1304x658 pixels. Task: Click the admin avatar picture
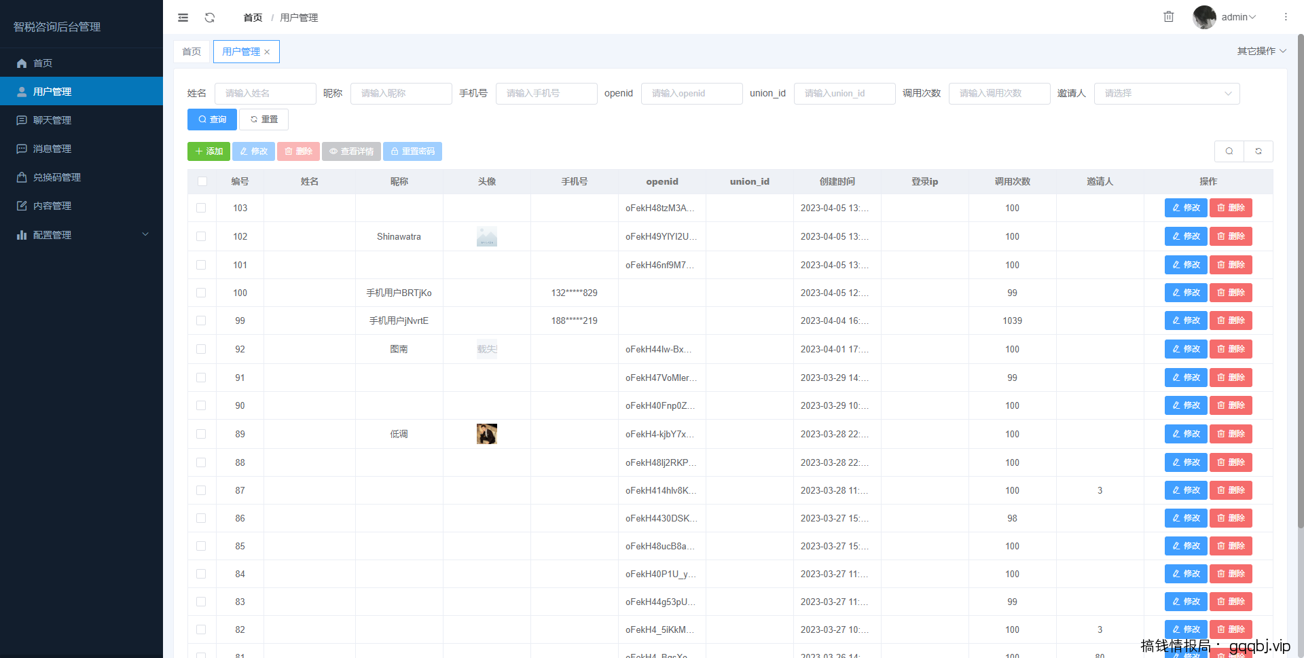[x=1204, y=17]
